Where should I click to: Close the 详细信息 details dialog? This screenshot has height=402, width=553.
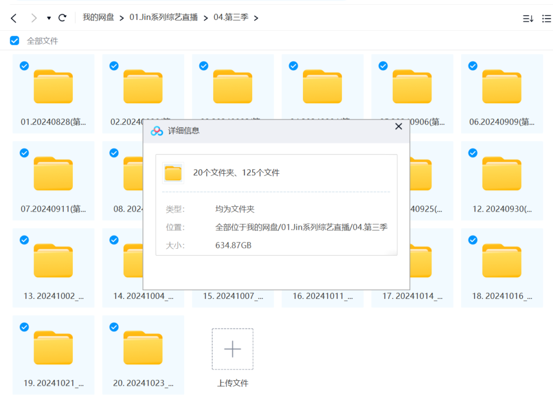(399, 126)
